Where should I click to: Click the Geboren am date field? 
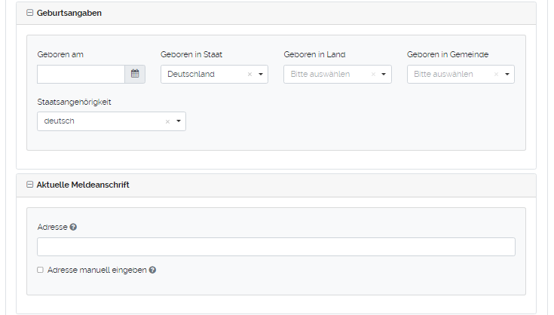tap(81, 74)
